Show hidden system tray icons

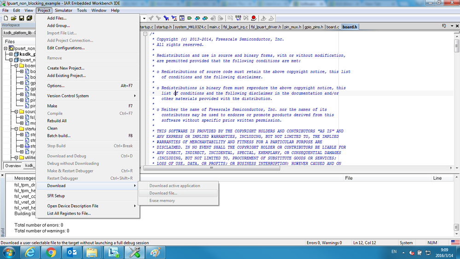coord(403,253)
